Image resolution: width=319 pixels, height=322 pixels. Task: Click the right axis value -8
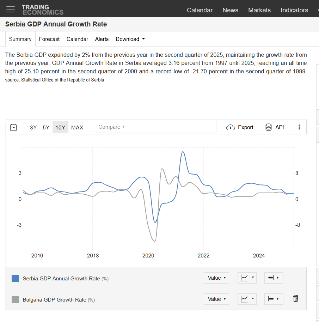[x=297, y=225]
